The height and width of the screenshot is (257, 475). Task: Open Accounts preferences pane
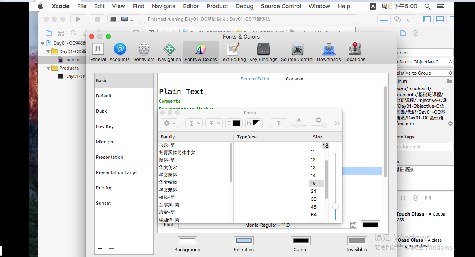tap(119, 52)
